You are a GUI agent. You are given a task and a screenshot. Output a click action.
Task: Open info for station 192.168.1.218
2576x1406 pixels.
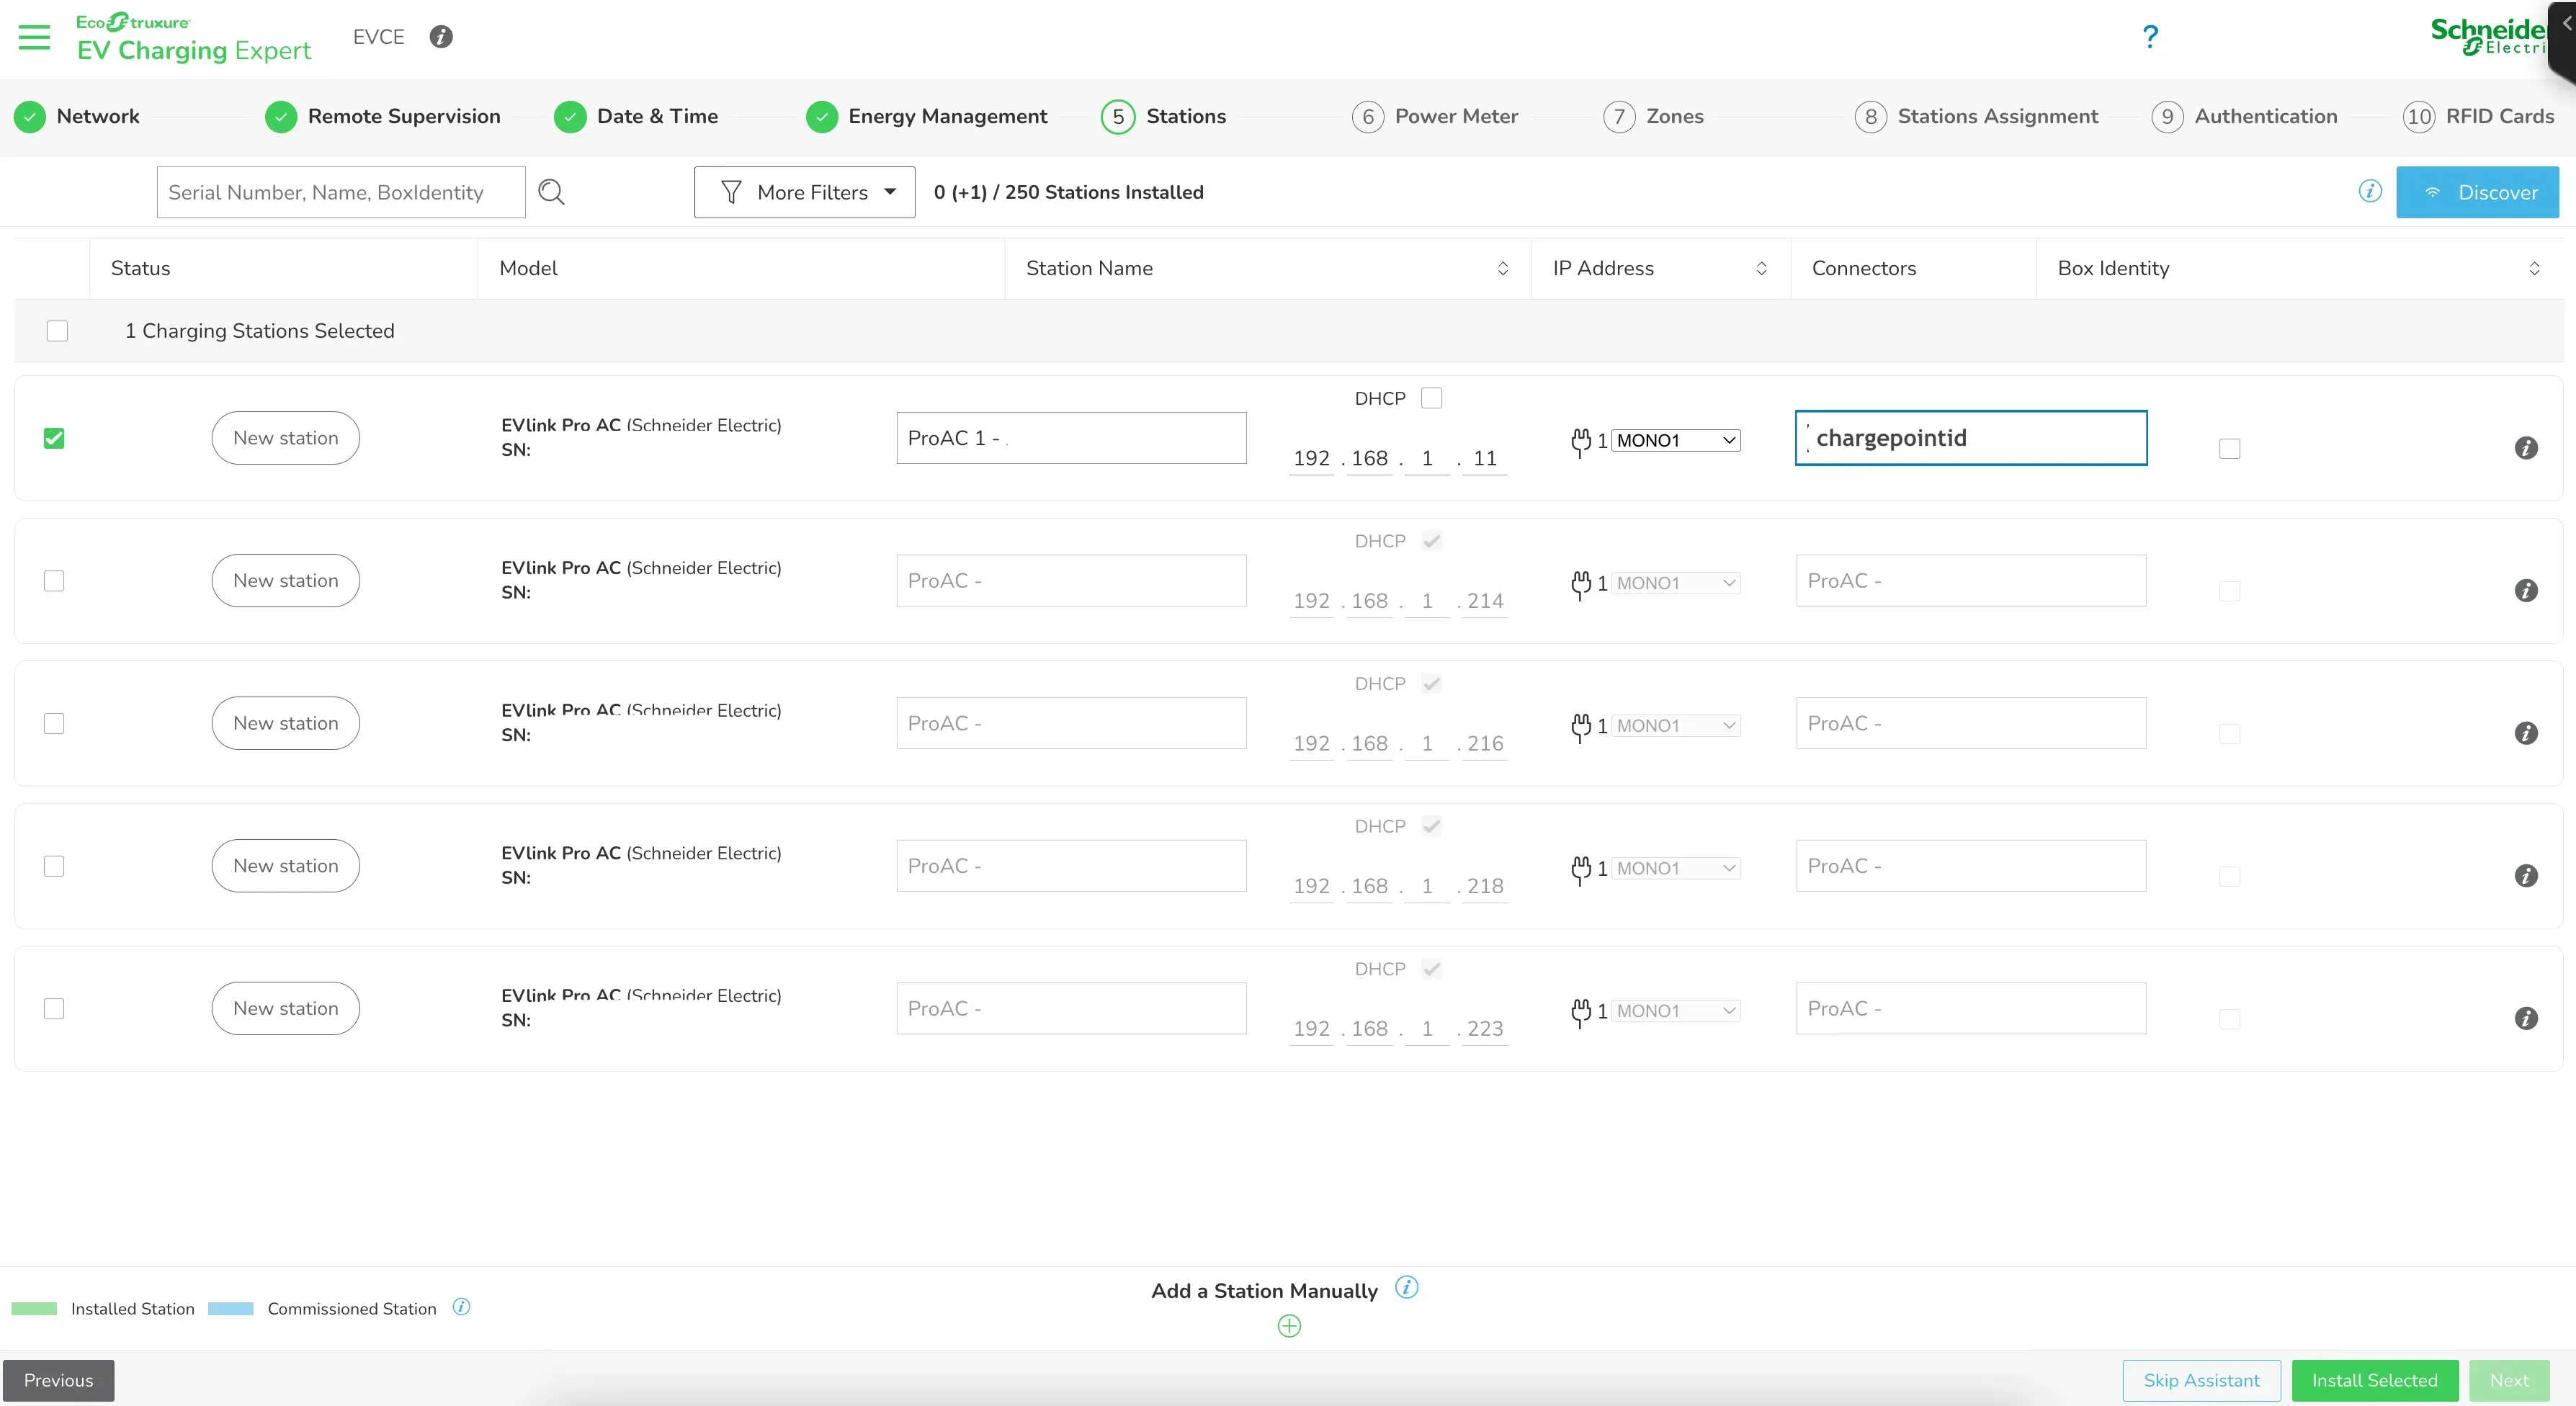coord(2526,876)
